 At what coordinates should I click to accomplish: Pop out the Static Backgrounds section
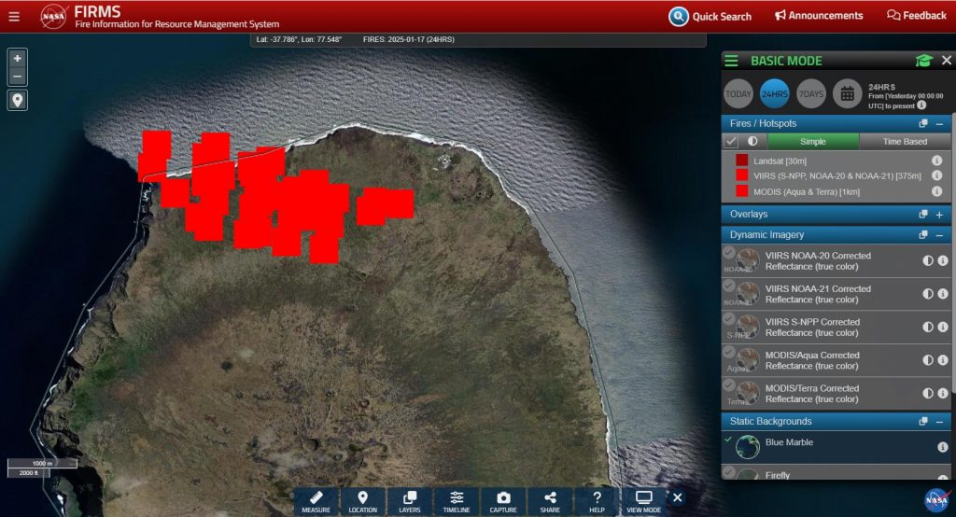point(923,421)
